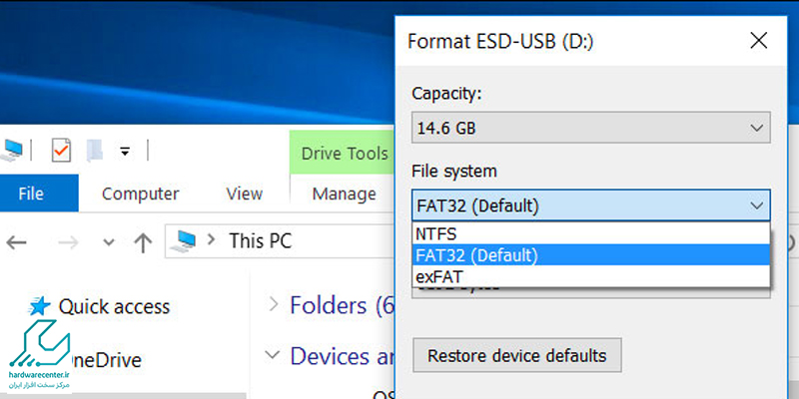The height and width of the screenshot is (399, 799).
Task: Click the This PC monitor icon in title bar
Action: (x=12, y=151)
